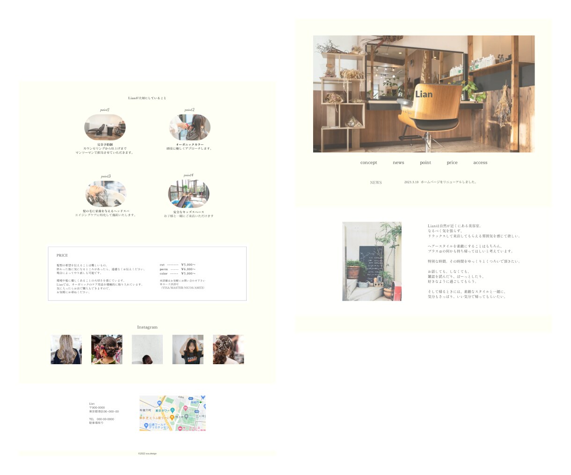The width and height of the screenshot is (571, 475).
Task: Click the mostly white Instagram photo in the middle
Action: [147, 349]
